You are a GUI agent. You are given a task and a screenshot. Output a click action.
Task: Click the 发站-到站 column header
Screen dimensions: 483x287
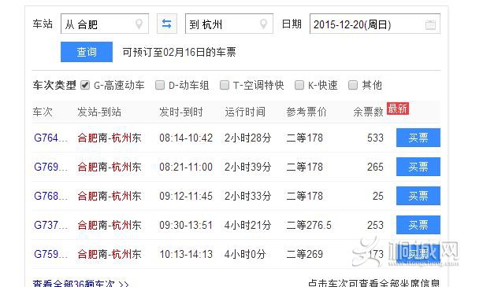[99, 112]
